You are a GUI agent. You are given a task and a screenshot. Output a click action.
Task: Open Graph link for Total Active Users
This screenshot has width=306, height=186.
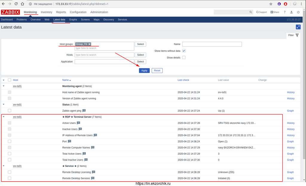click(x=290, y=154)
